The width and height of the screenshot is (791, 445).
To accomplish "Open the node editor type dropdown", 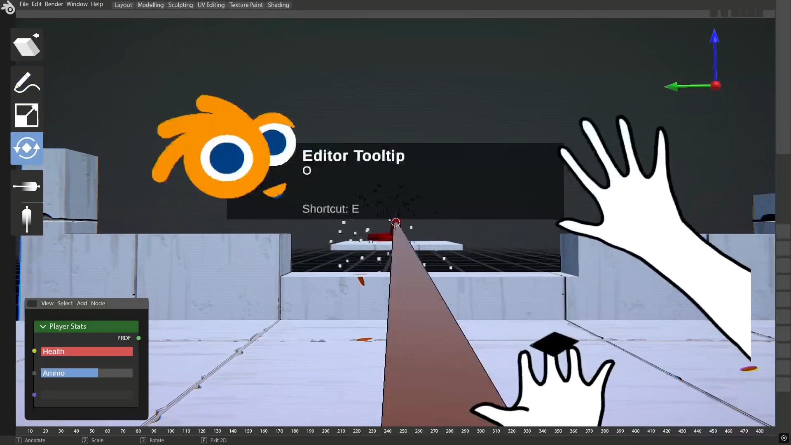I will [32, 304].
